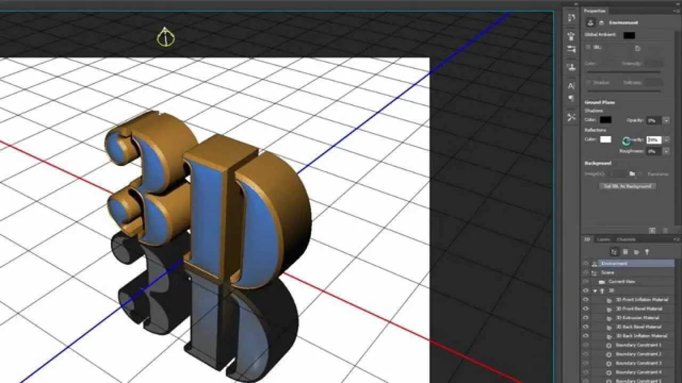Click the Global Ambient color swatch
The width and height of the screenshot is (682, 383).
pyautogui.click(x=629, y=35)
